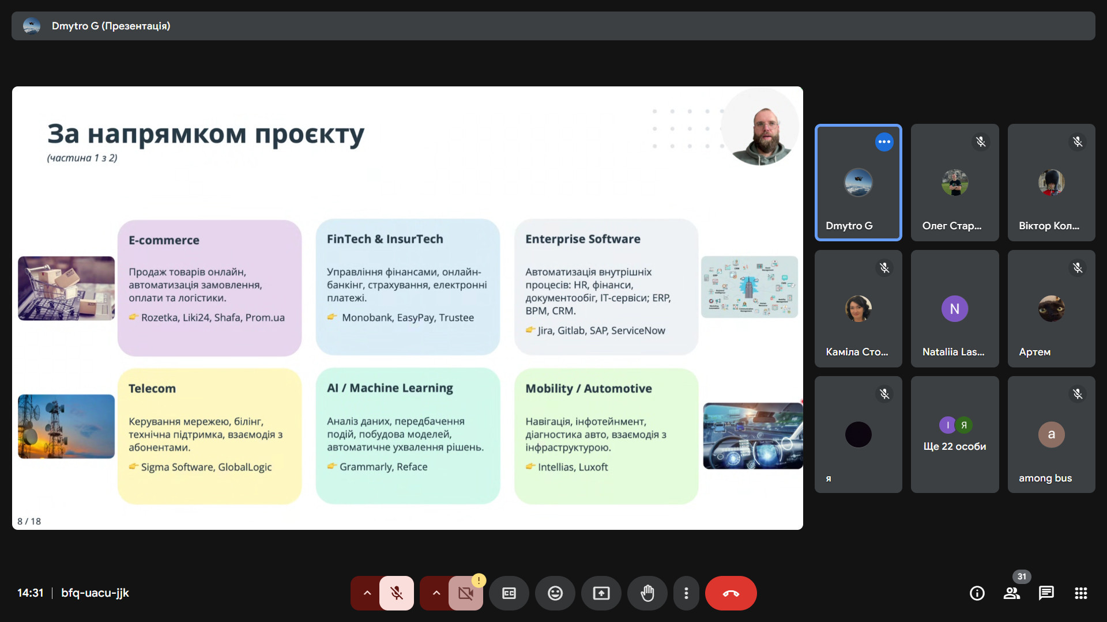The height and width of the screenshot is (622, 1107).
Task: Click the E-commerce card heading
Action: [164, 240]
